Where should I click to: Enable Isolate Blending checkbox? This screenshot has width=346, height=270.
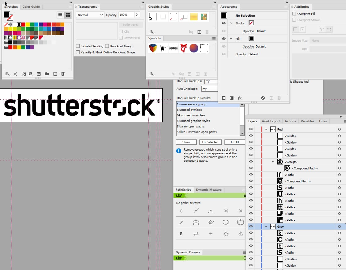pos(78,46)
